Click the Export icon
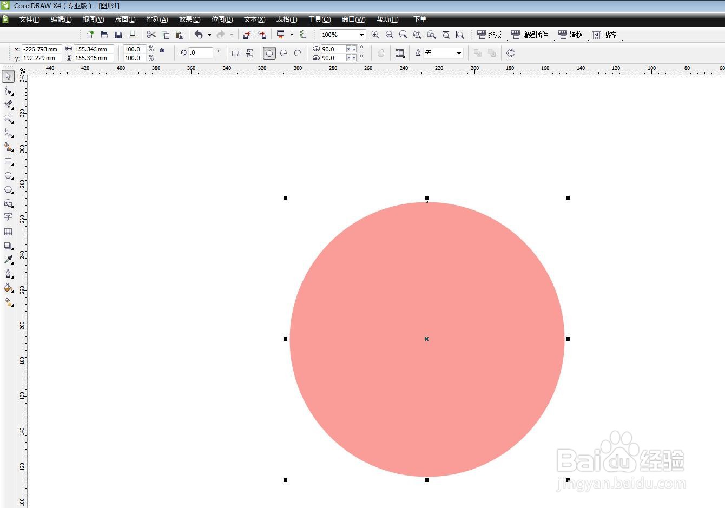Screen dimensions: 725x508 (262, 35)
